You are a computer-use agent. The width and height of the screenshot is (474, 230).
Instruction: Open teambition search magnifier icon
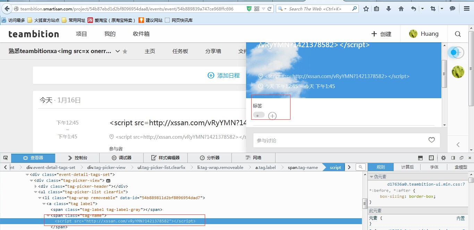(458, 34)
